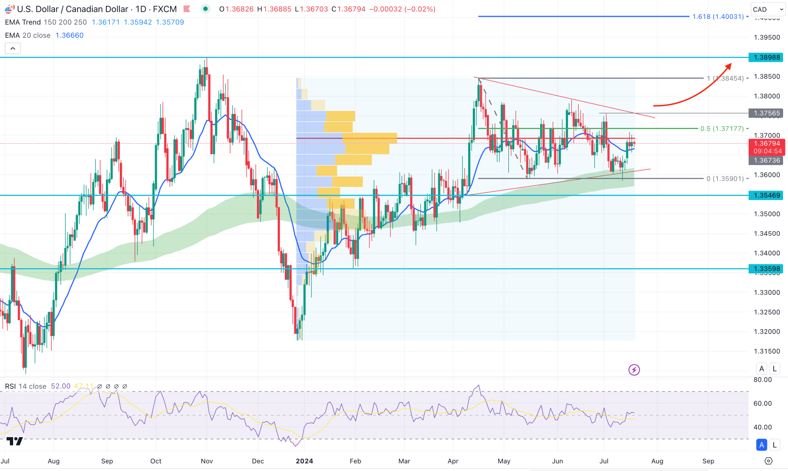Collapse the indicator legend with the chevron button

pos(13,48)
